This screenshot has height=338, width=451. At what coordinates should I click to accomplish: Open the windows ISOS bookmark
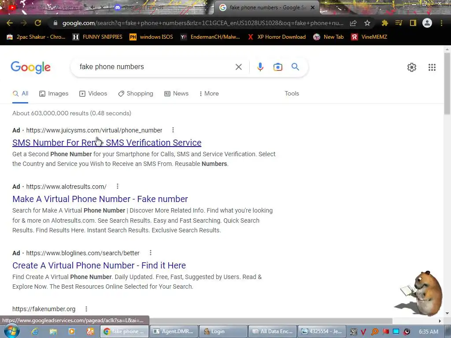click(152, 37)
